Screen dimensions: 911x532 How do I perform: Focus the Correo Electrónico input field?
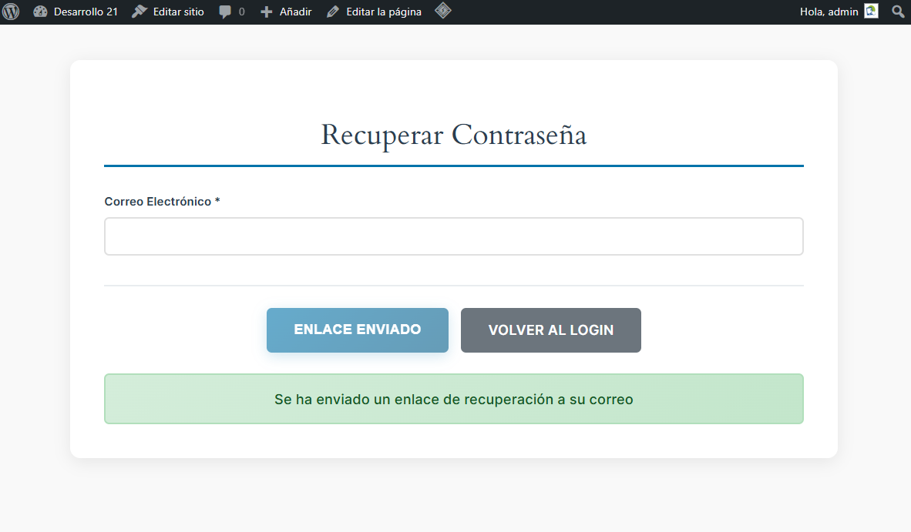(453, 236)
